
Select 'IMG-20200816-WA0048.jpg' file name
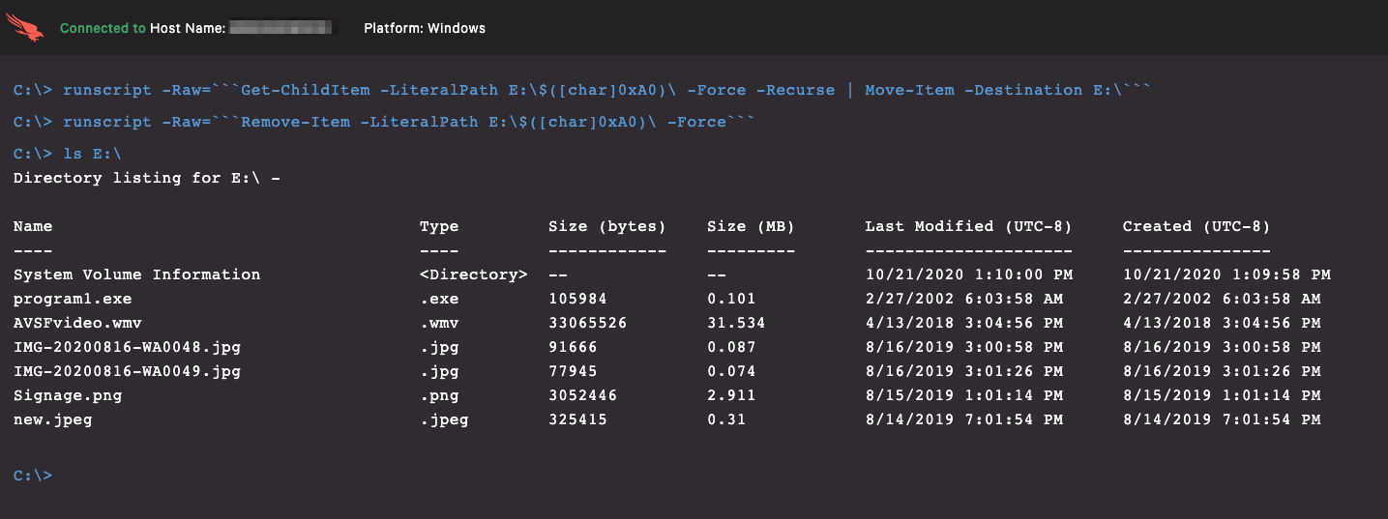(128, 347)
